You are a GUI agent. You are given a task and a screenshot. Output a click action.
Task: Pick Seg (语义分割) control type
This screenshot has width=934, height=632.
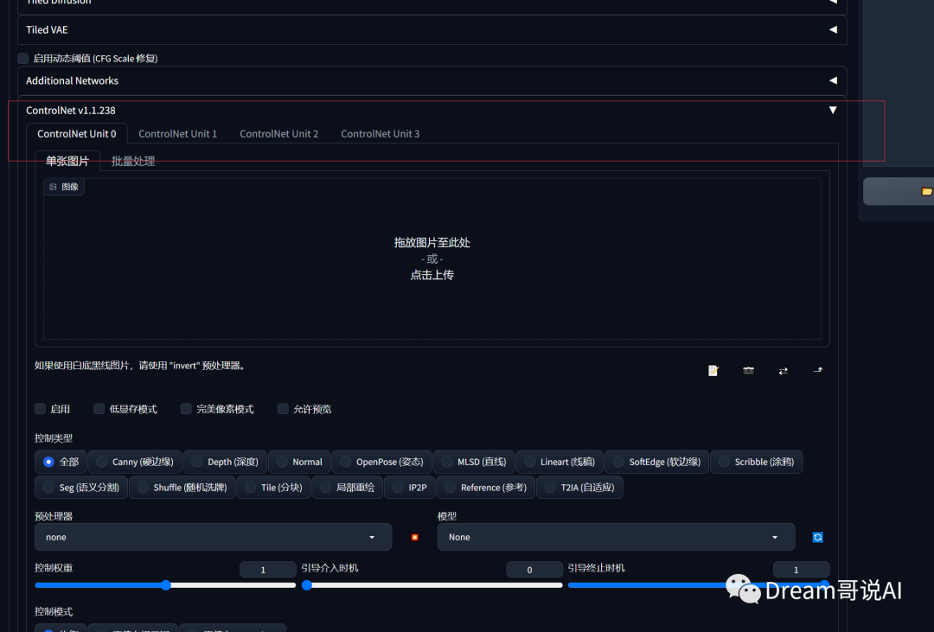click(81, 488)
